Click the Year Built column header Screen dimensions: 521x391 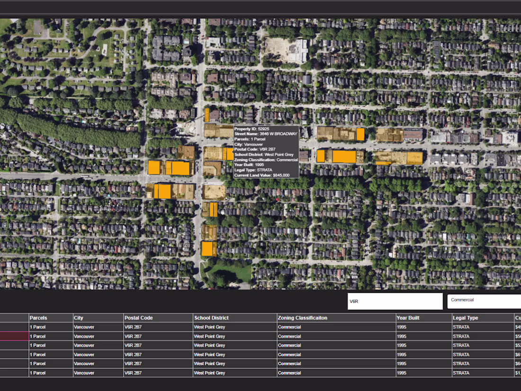coord(423,318)
